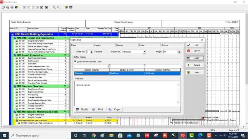
Task: Open the Options tab
Action: [x=172, y=45]
